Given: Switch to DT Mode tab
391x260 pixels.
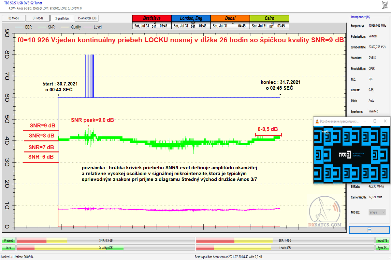Looking at the screenshot, I should 38,18.
